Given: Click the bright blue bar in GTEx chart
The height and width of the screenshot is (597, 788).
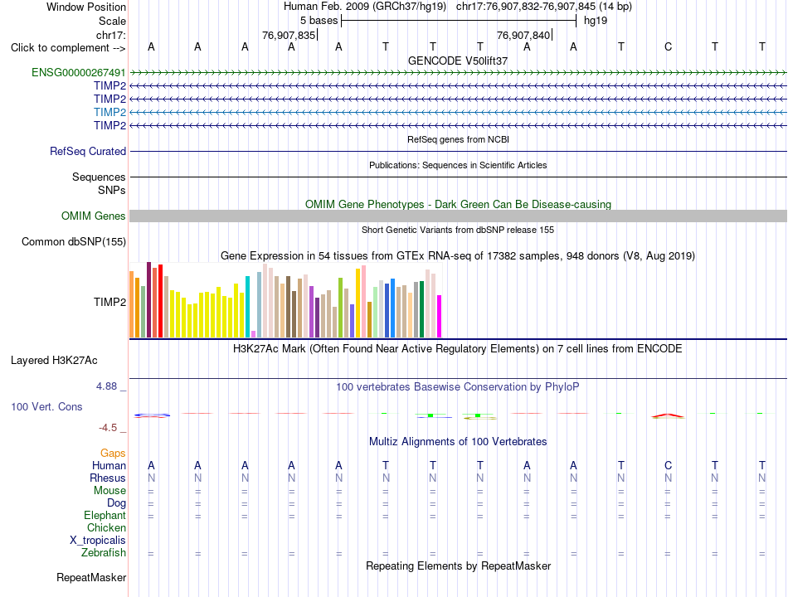Looking at the screenshot, I should click(393, 308).
